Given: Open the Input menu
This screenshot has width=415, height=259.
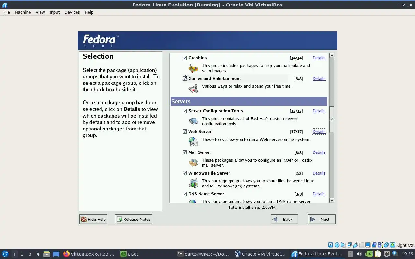Looking at the screenshot, I should coord(54,12).
